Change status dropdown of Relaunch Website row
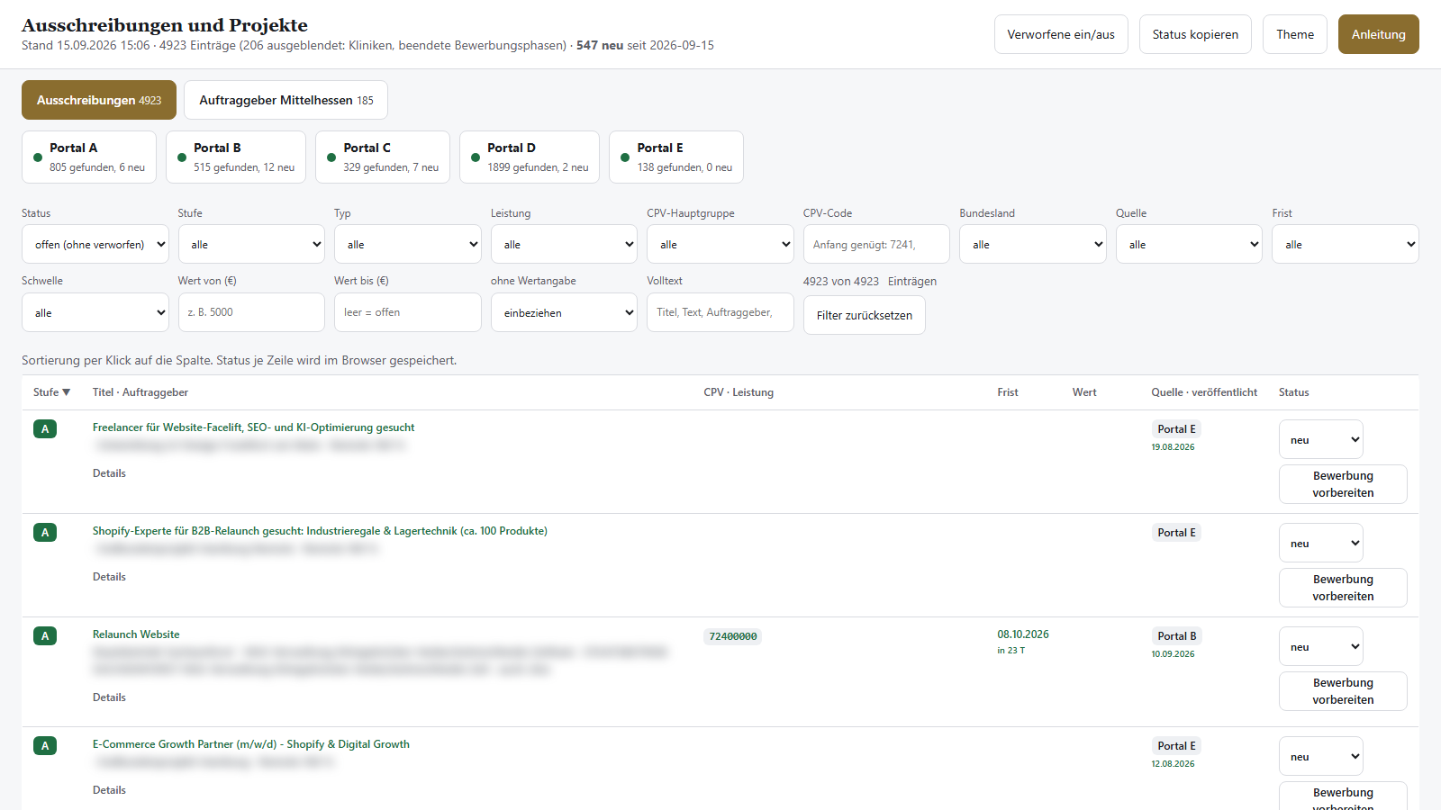 pyautogui.click(x=1321, y=646)
